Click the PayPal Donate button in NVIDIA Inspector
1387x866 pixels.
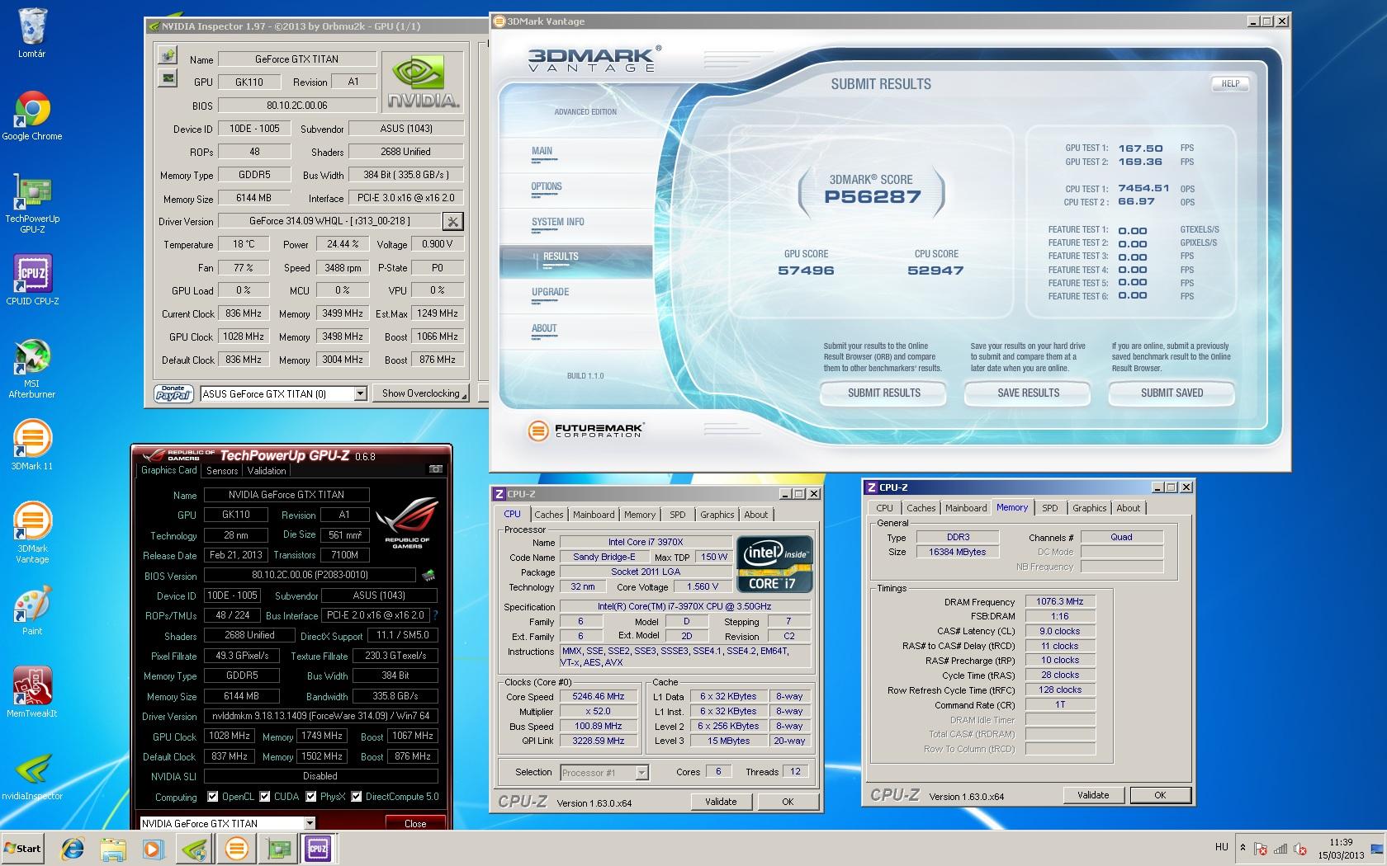pyautogui.click(x=173, y=393)
